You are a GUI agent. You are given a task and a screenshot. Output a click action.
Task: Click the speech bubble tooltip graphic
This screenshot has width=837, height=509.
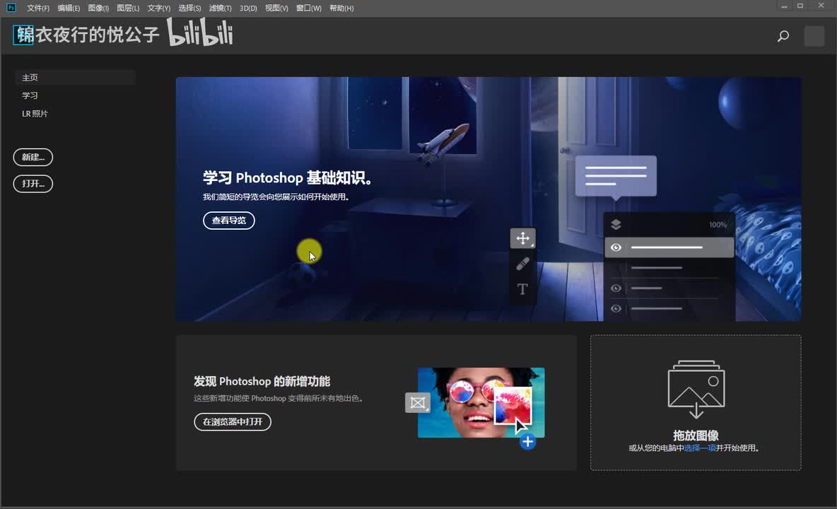[616, 177]
